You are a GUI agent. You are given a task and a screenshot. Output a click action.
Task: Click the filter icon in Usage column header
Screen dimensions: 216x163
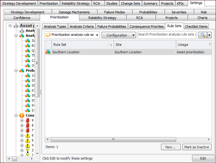(x=210, y=45)
